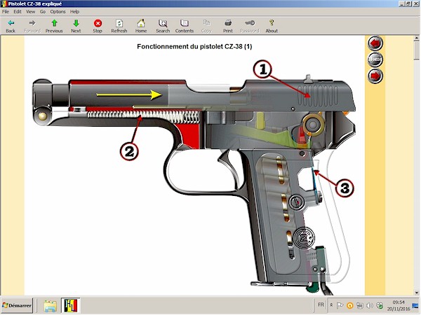Open the Go menu

(43, 11)
